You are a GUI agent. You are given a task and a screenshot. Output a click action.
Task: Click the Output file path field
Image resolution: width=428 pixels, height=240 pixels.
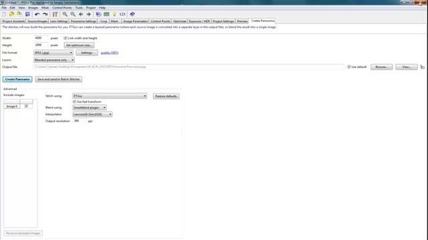coord(189,67)
